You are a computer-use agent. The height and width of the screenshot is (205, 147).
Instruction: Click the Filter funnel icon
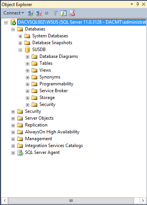pos(55,13)
